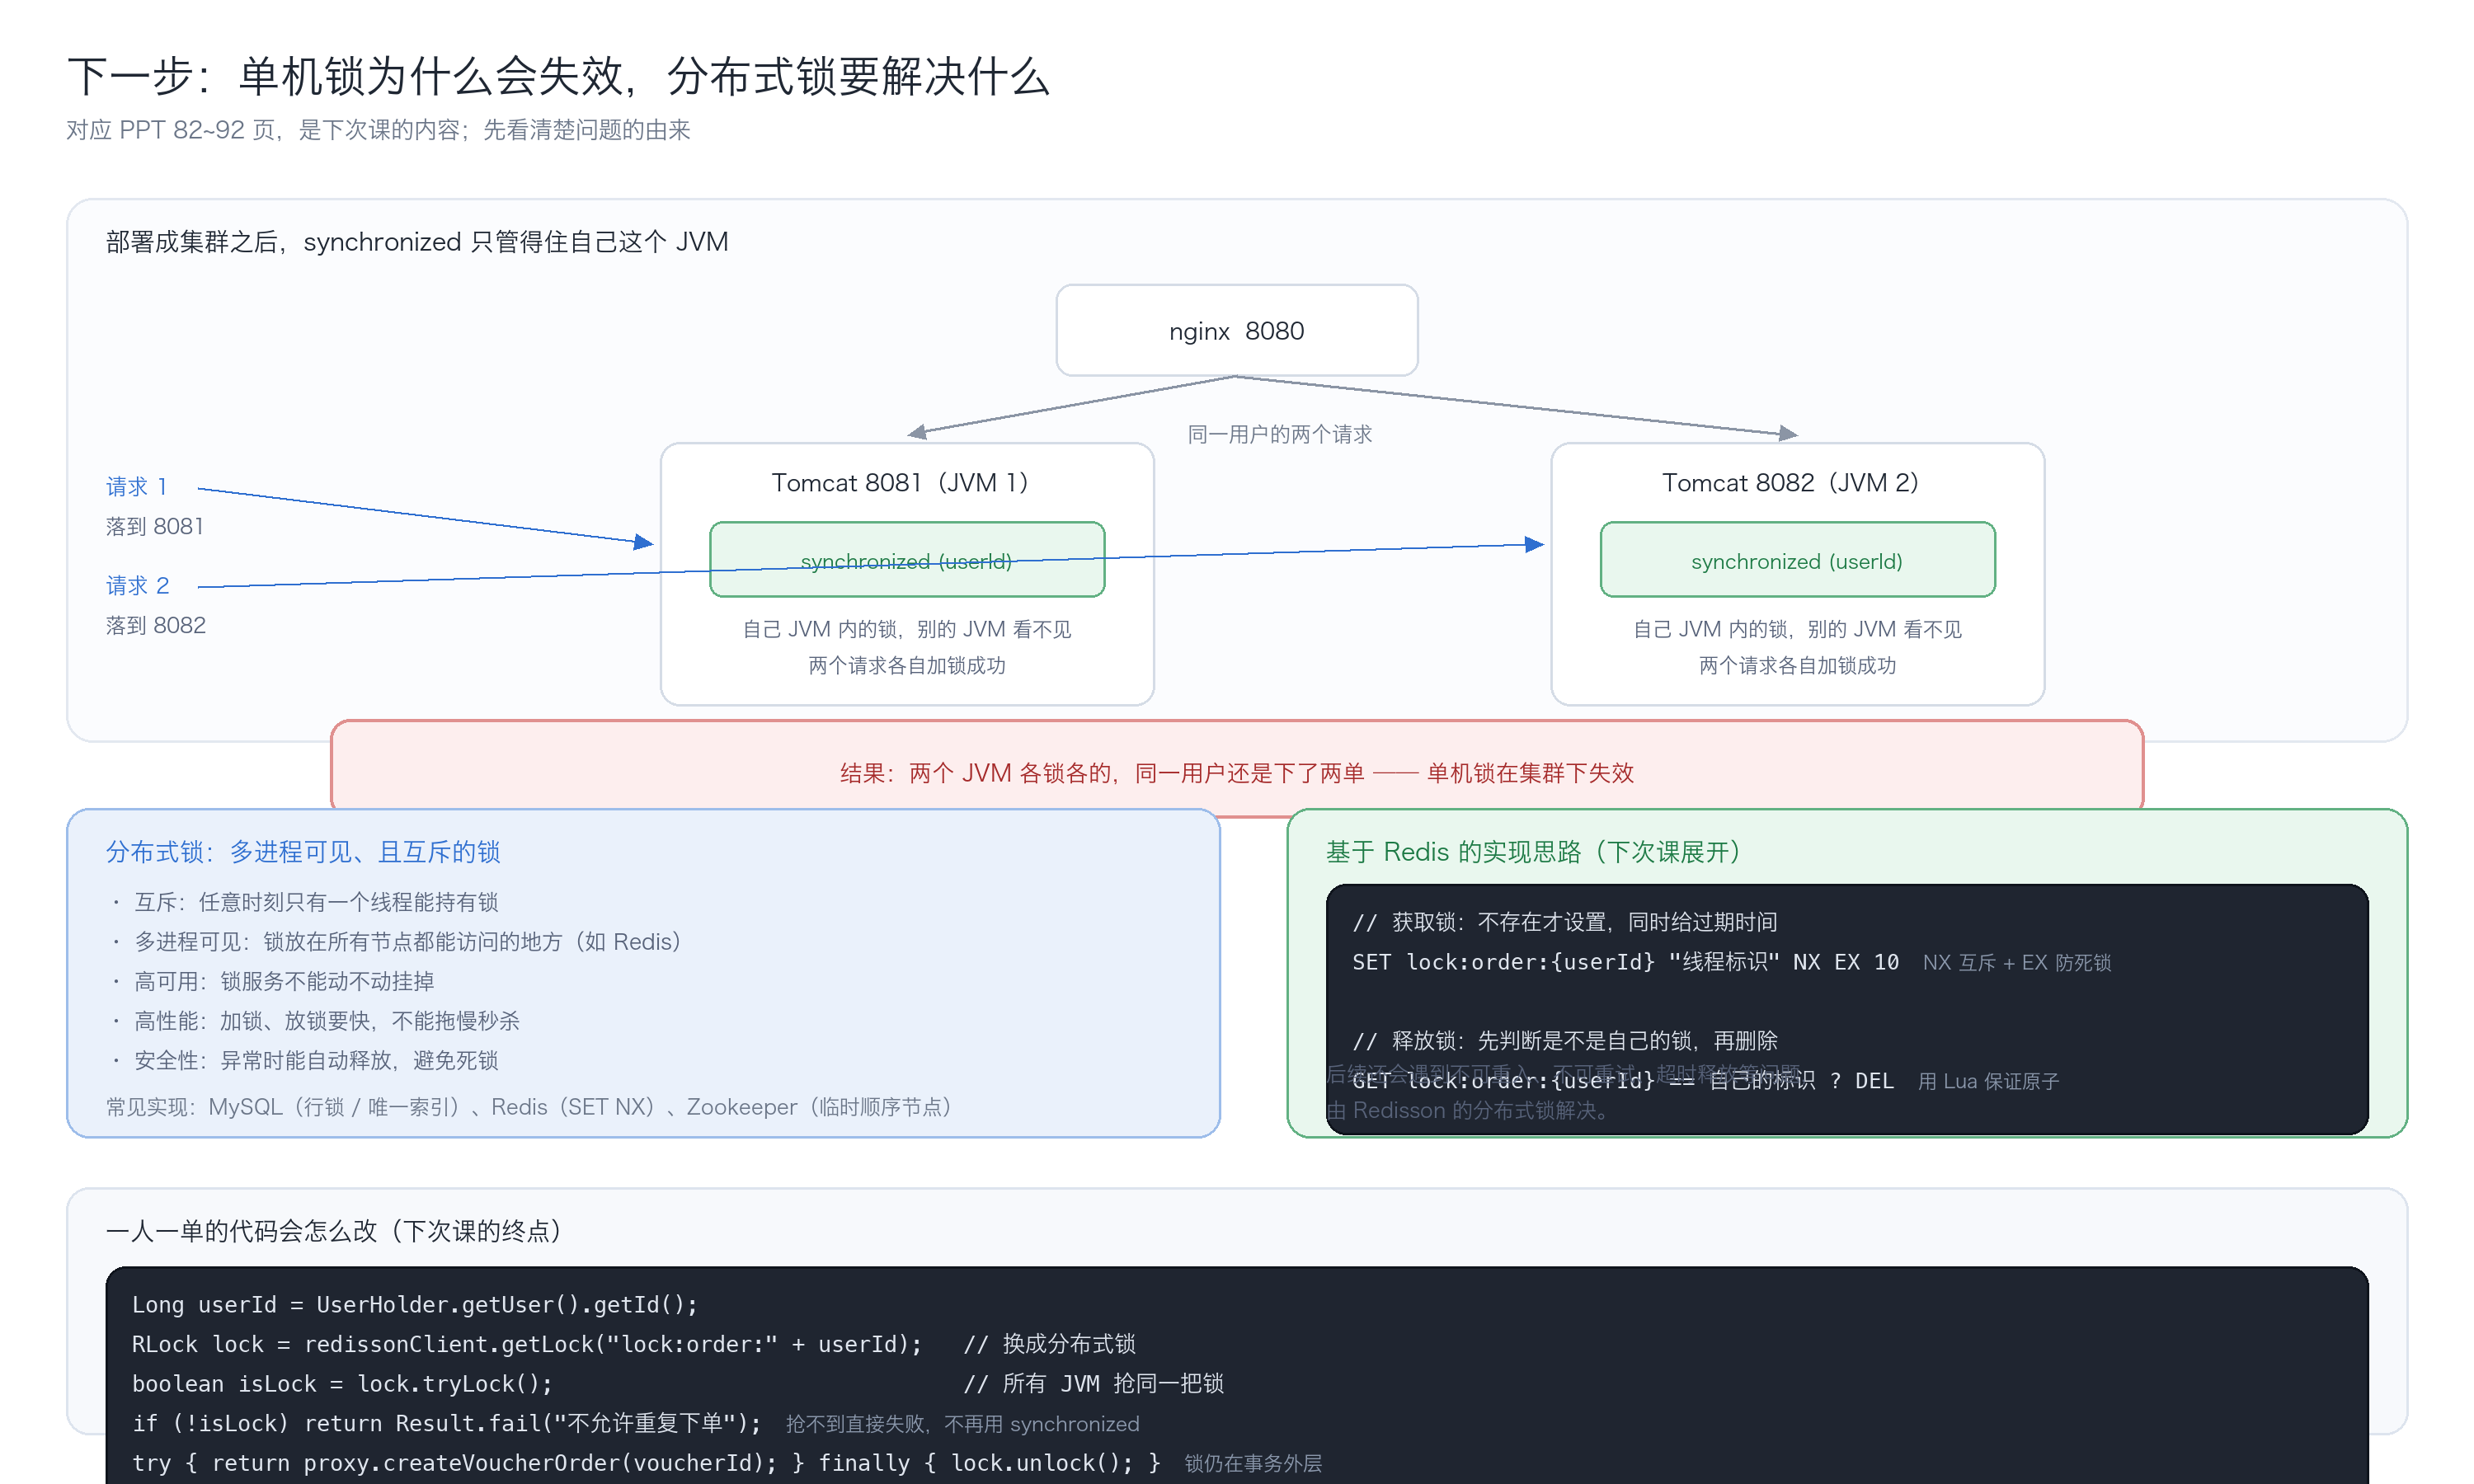Viewport: 2474px width, 1484px height.
Task: Click the try { return proxy.createVoucherOrder line
Action: pyautogui.click(x=646, y=1463)
